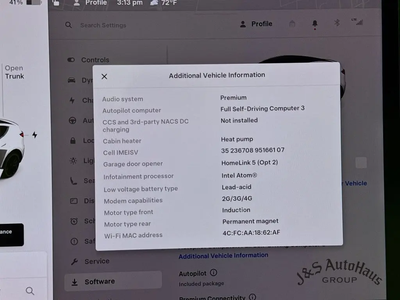Click the Autopilot steering wheel icon

pyautogui.click(x=72, y=120)
